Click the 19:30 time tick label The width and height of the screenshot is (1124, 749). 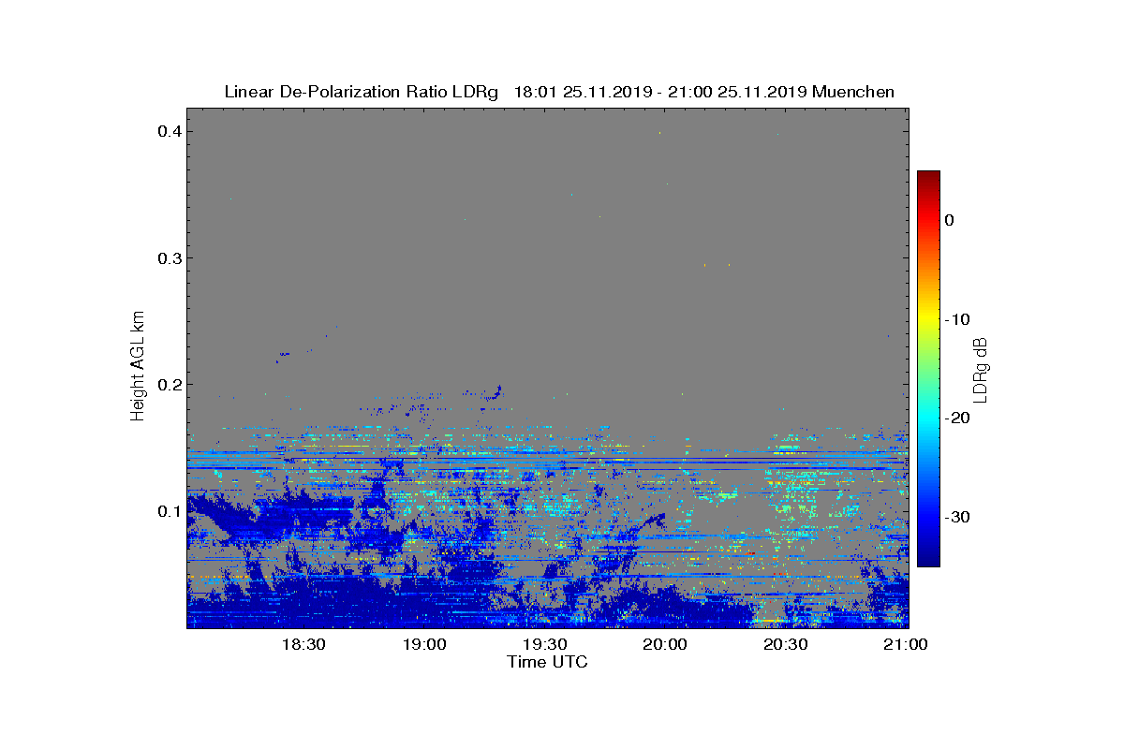pos(544,645)
